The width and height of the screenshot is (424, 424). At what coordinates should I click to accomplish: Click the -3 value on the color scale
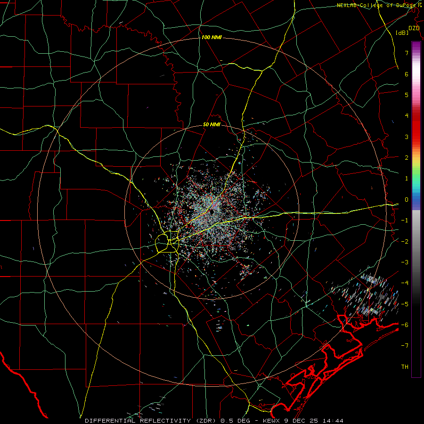pos(405,262)
